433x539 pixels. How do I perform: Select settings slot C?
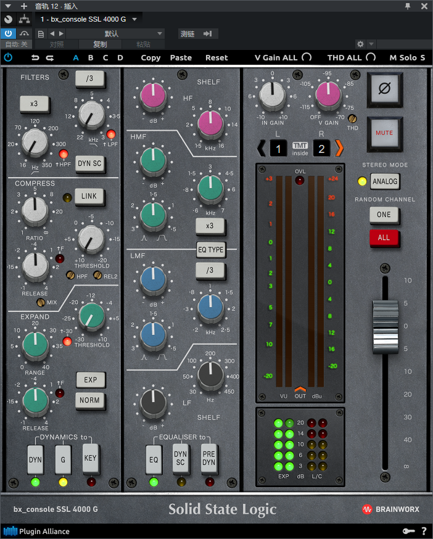tap(105, 58)
